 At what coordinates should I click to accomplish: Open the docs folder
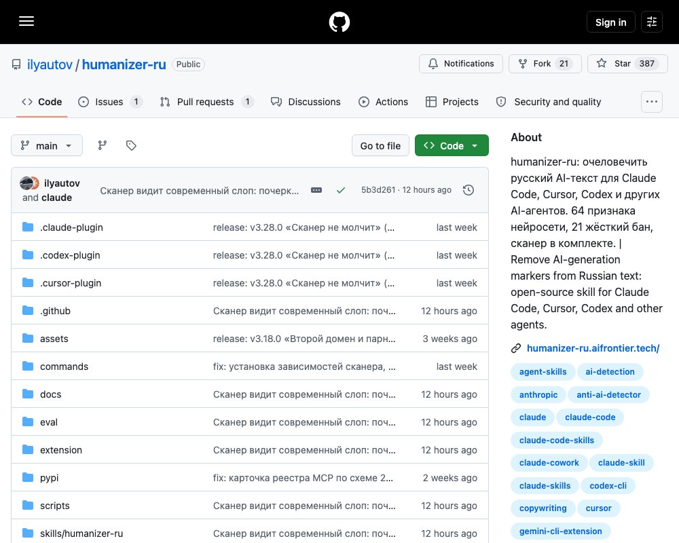click(x=51, y=394)
